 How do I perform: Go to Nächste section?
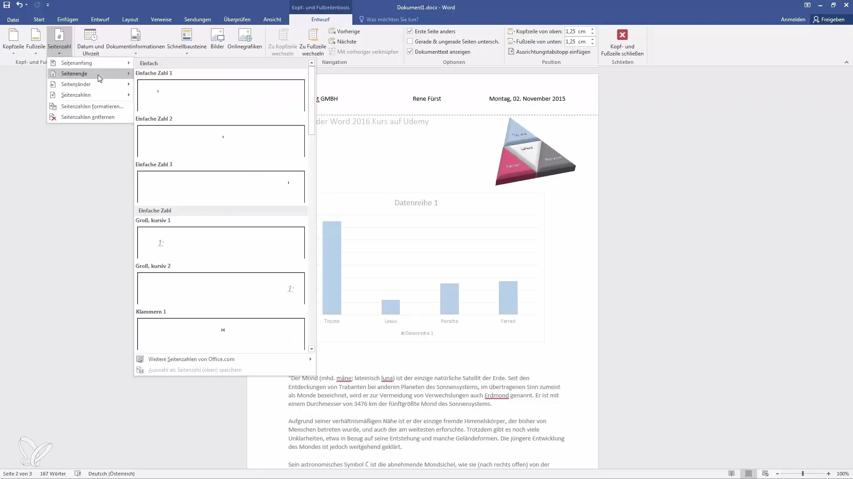(x=343, y=42)
